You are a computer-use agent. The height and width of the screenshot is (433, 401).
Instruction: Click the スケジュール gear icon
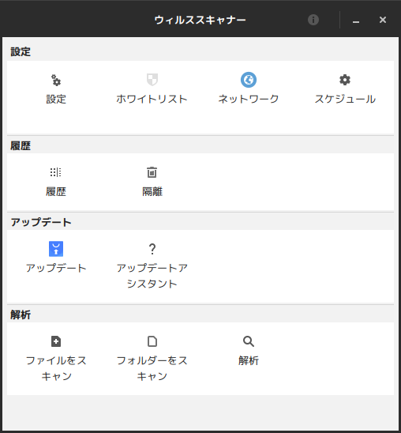tap(345, 80)
